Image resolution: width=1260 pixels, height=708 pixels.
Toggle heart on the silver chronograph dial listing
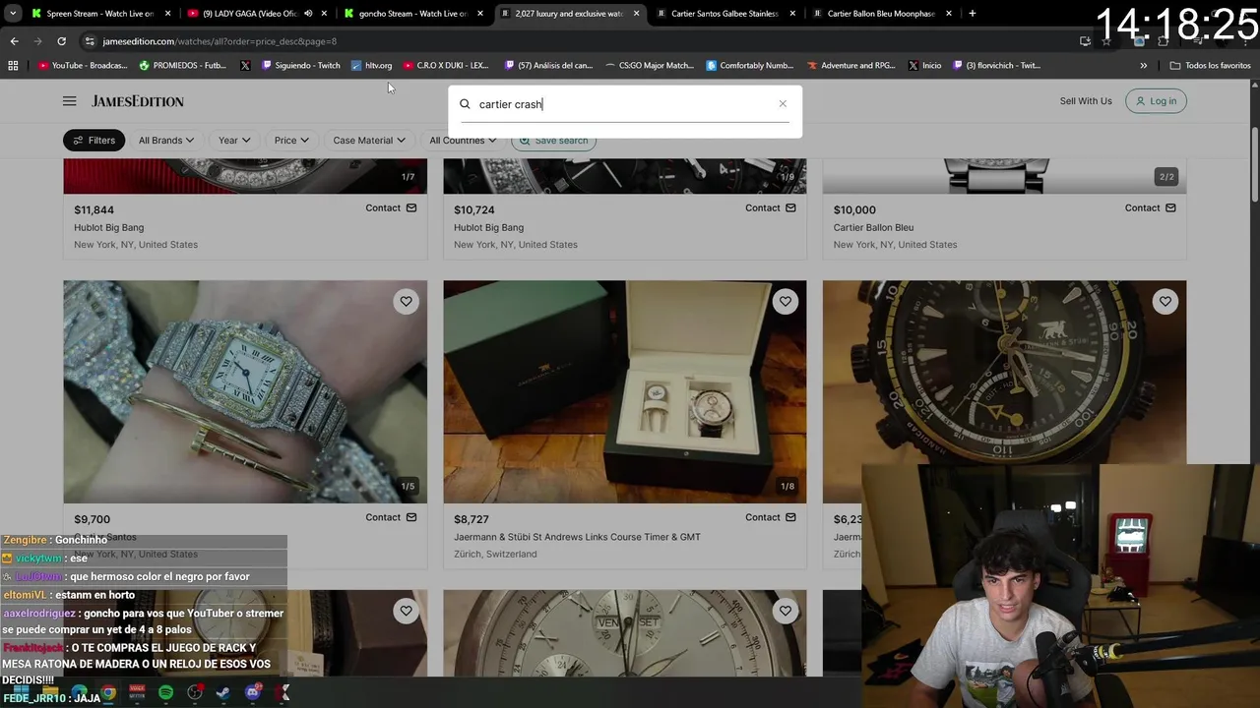pos(785,611)
